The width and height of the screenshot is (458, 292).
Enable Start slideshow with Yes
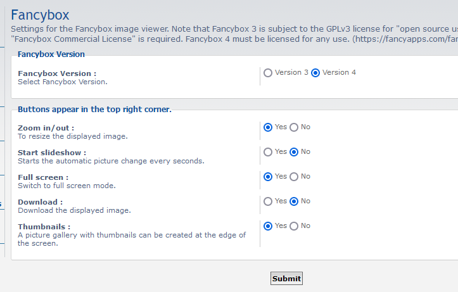(268, 152)
